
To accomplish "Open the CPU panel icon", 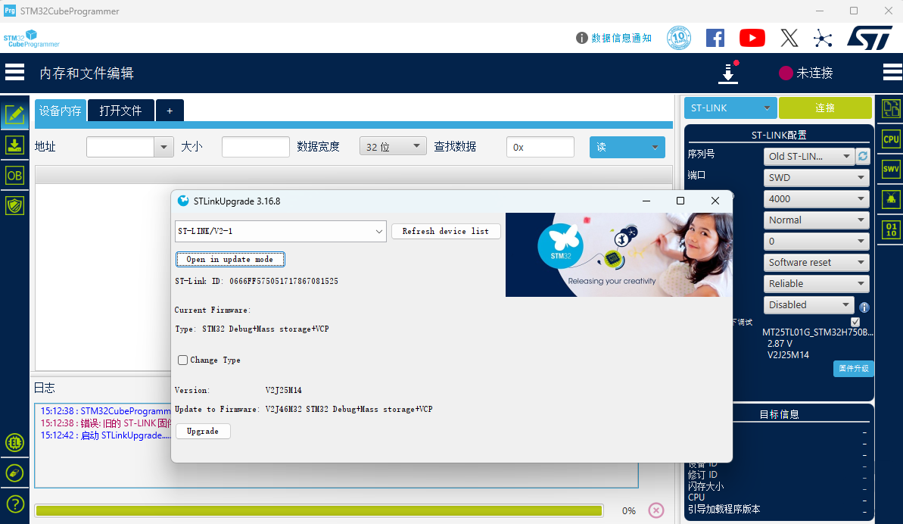I will click(x=891, y=139).
